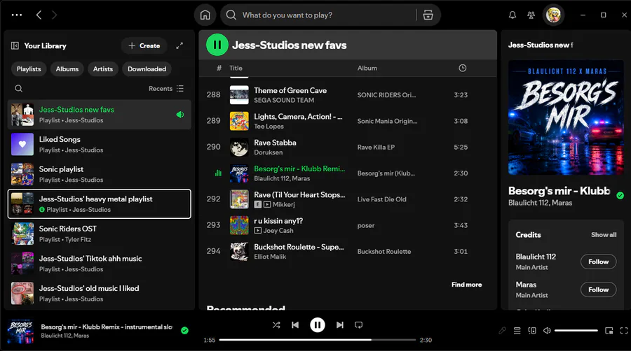Follow Blaulicht 112
631x351 pixels.
click(598, 262)
